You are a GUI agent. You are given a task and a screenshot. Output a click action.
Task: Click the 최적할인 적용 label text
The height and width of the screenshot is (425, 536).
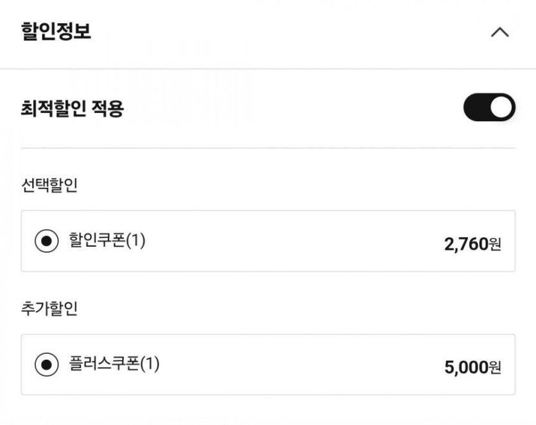(73, 109)
